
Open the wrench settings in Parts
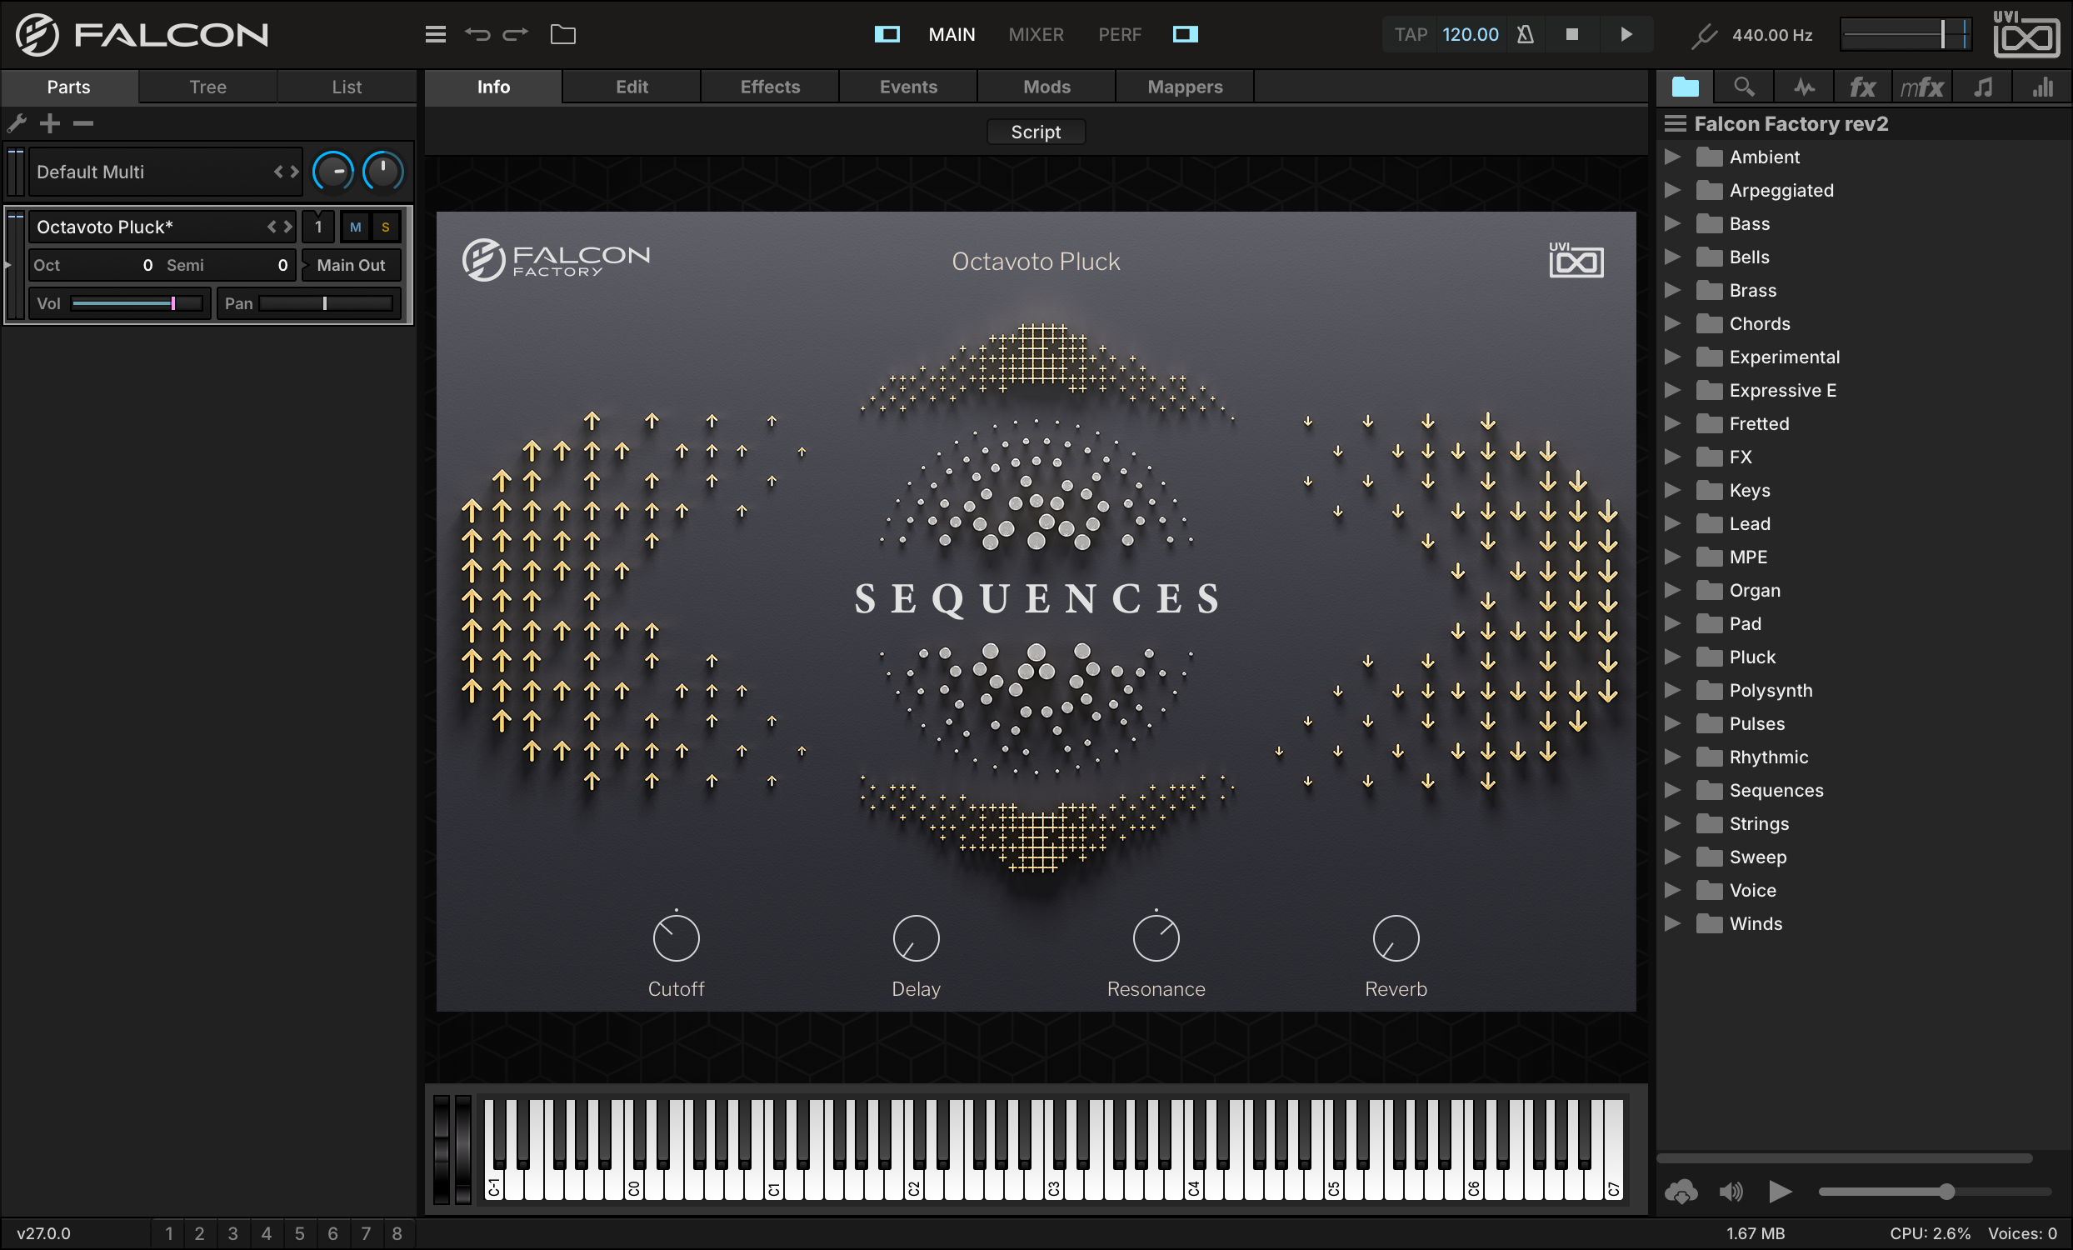click(17, 123)
